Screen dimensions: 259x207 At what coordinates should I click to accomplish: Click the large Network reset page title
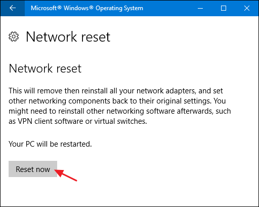(68, 37)
